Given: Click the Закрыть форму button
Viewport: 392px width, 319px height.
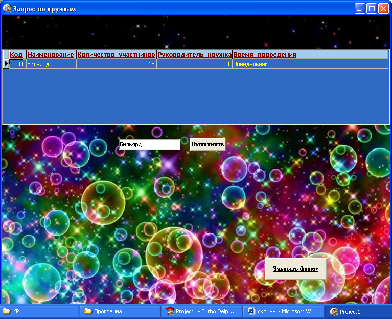Looking at the screenshot, I should pyautogui.click(x=296, y=269).
